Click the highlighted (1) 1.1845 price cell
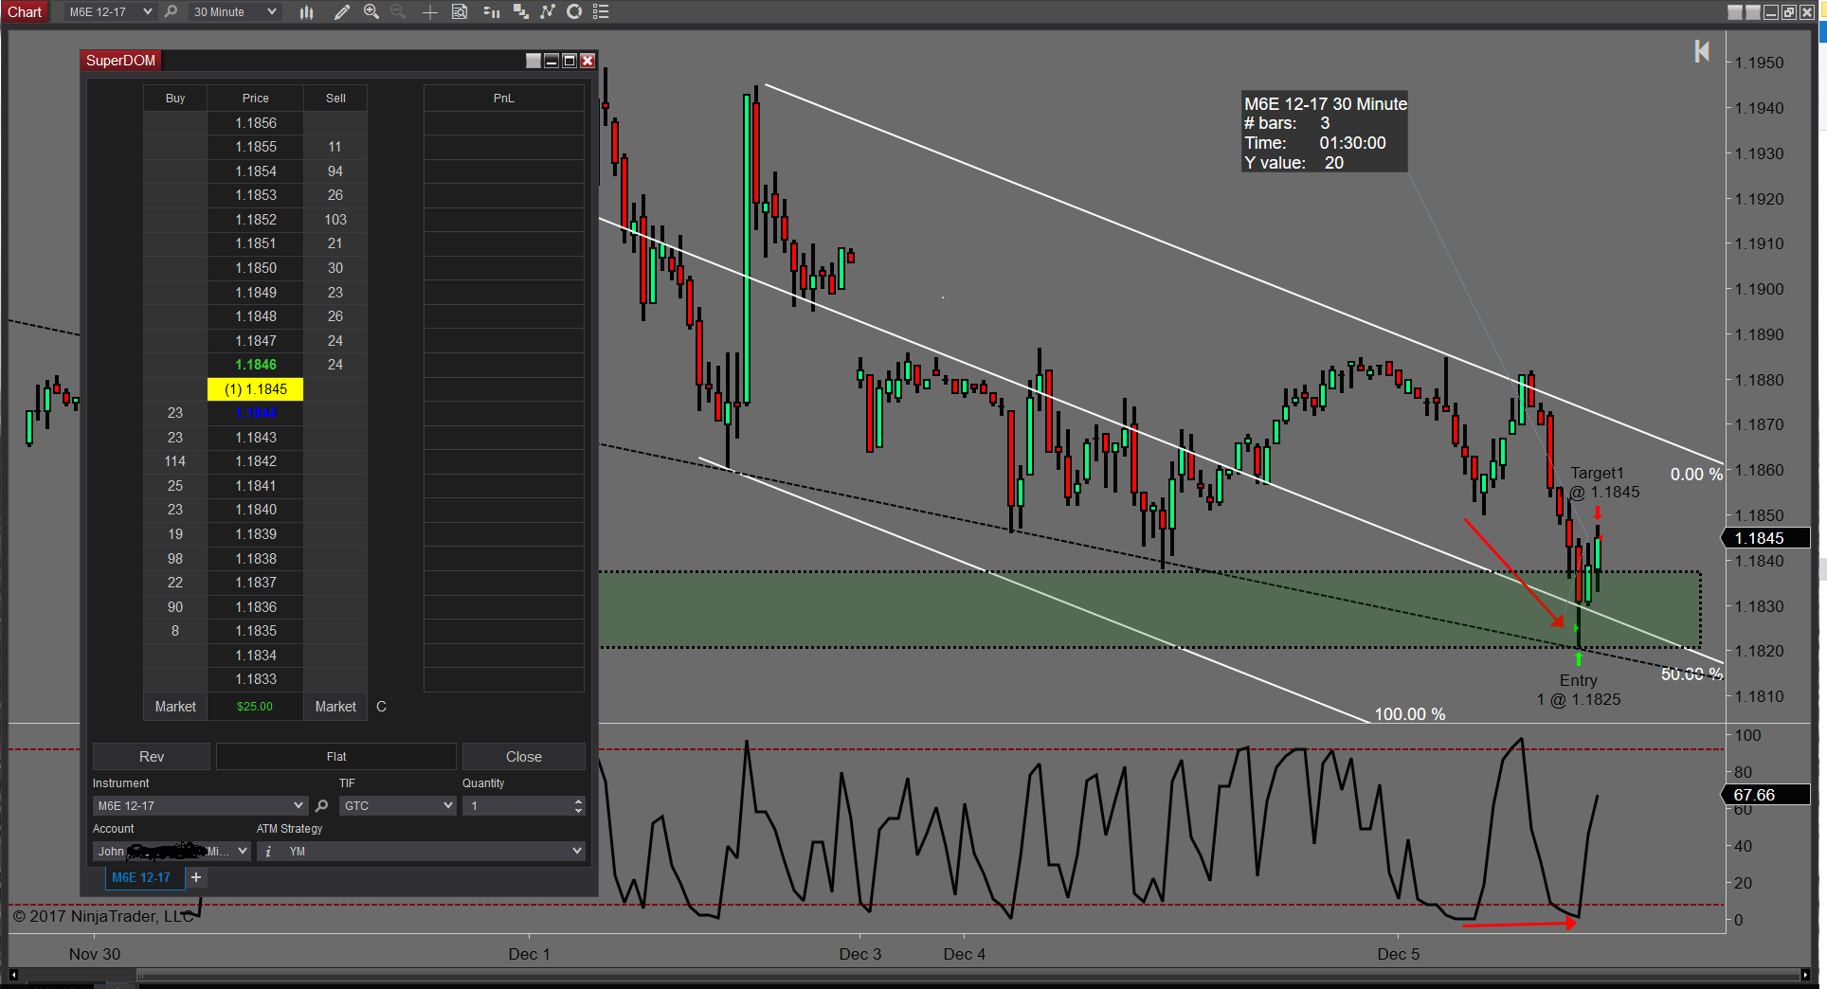 click(x=256, y=389)
